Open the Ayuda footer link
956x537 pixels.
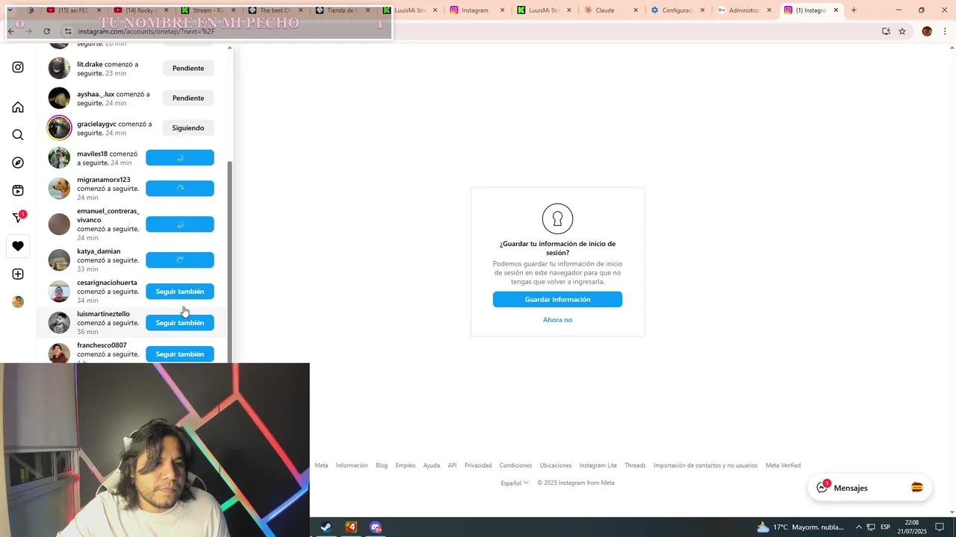(x=432, y=465)
